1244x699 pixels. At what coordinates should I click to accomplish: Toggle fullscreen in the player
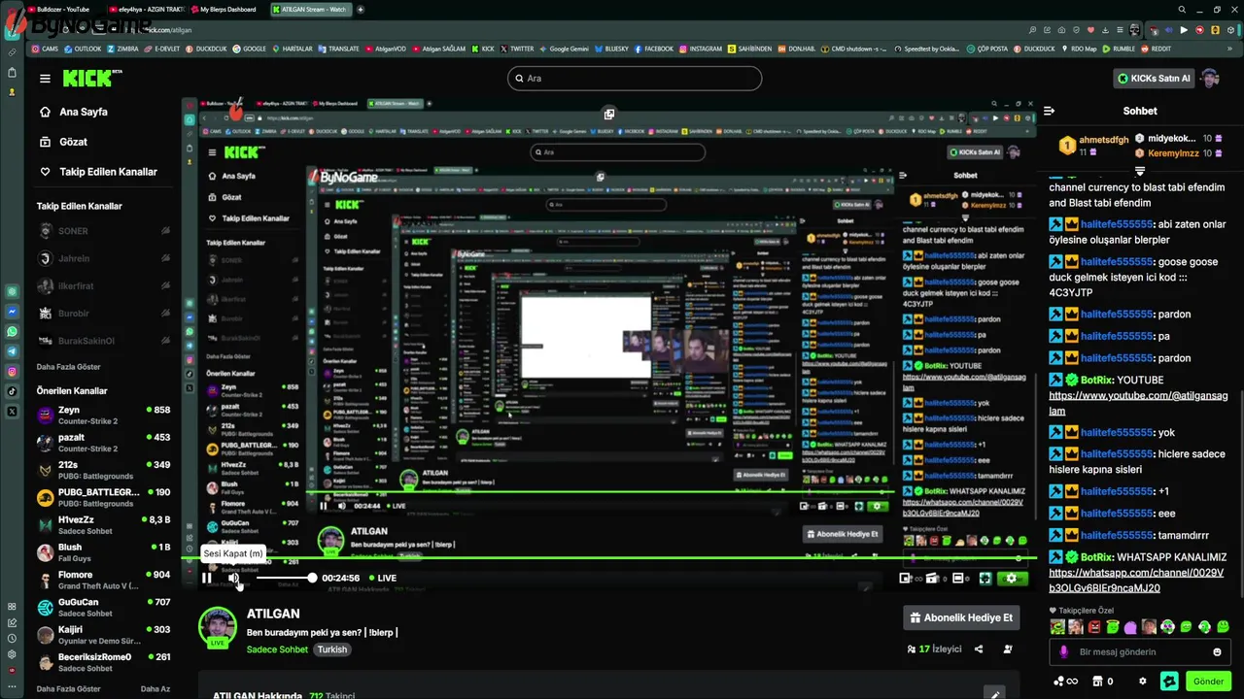click(x=985, y=579)
